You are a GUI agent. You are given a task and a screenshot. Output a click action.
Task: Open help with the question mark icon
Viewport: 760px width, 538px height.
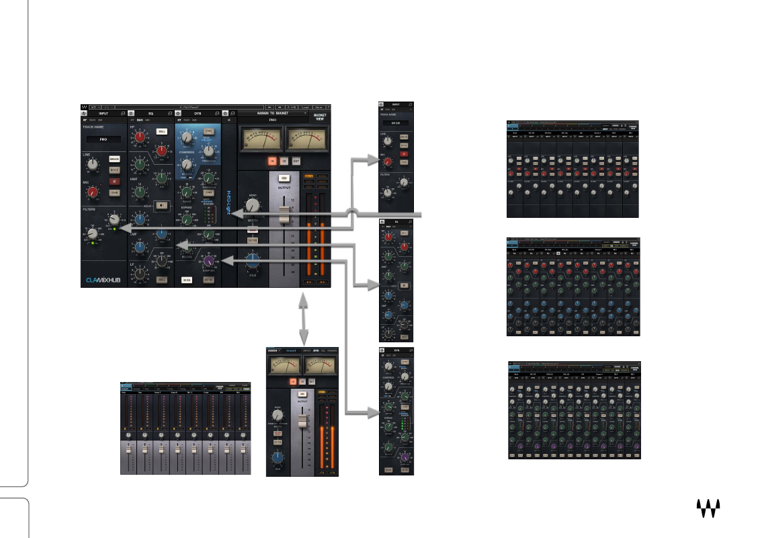point(328,107)
